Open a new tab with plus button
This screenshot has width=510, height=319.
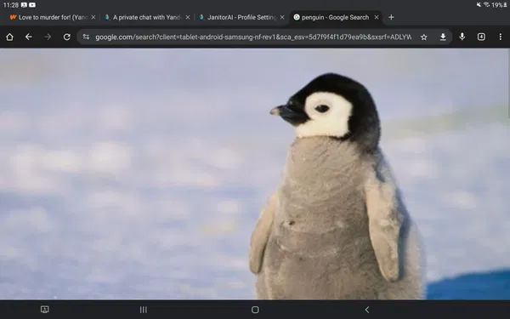pos(391,17)
